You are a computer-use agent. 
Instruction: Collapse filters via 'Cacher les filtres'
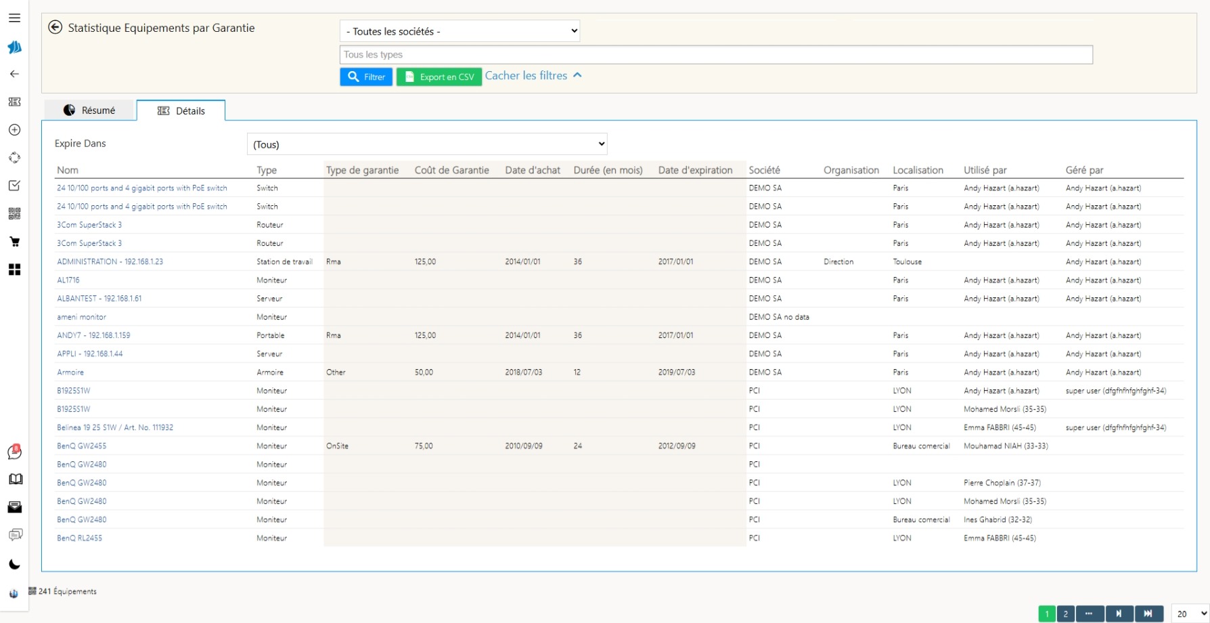[x=533, y=76]
